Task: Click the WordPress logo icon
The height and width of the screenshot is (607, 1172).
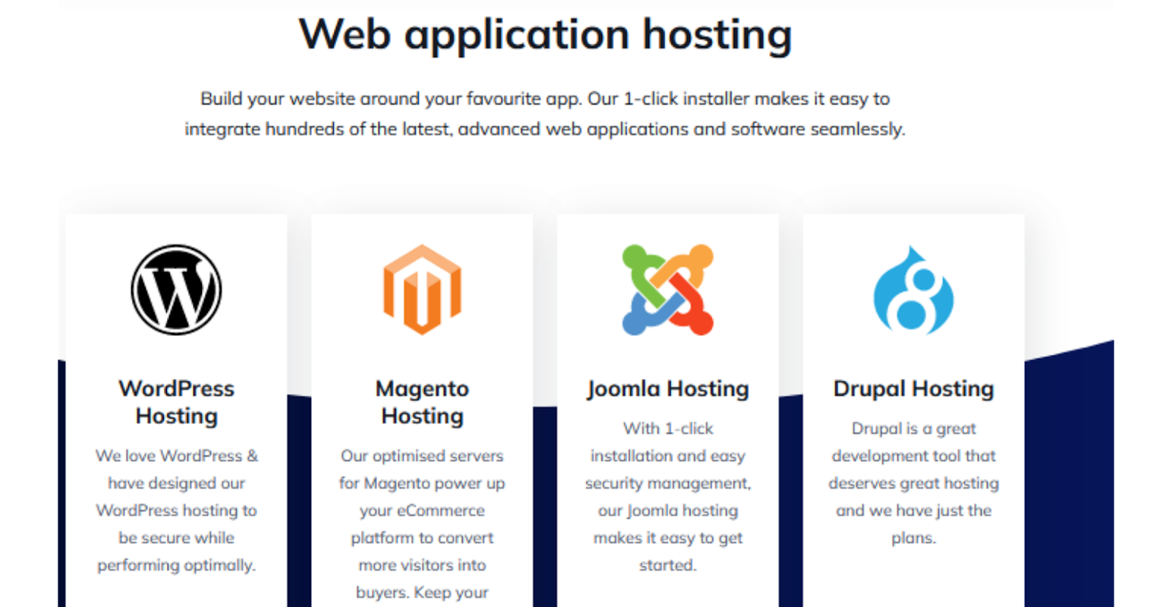Action: (x=176, y=290)
